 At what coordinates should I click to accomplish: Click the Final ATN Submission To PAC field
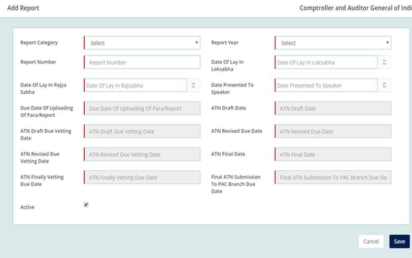pos(333,177)
